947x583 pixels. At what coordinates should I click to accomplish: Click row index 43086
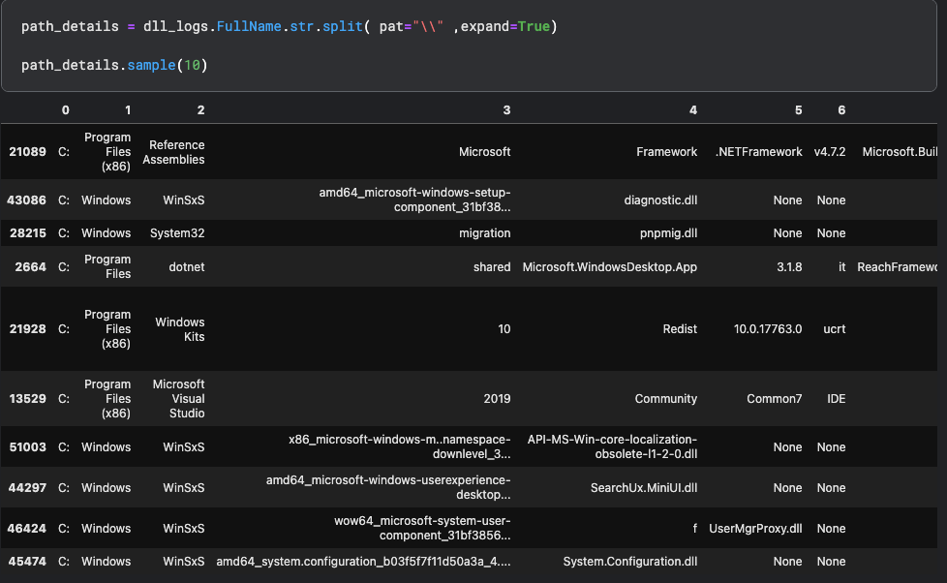(x=28, y=200)
